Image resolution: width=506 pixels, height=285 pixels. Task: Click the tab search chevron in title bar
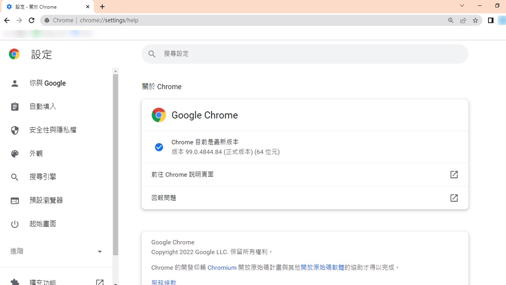(x=462, y=6)
